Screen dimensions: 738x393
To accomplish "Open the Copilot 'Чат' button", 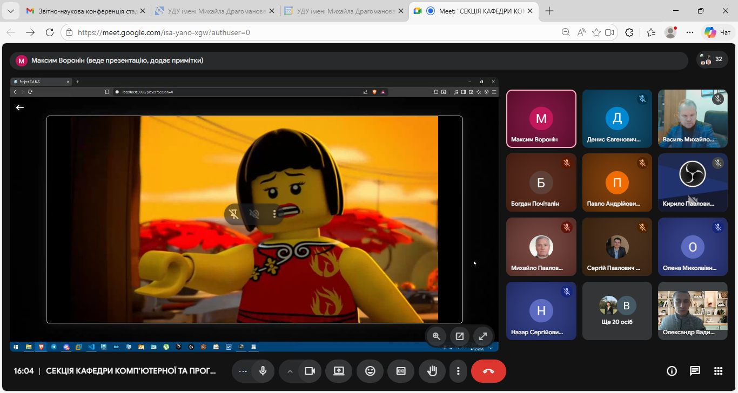I will coord(718,32).
